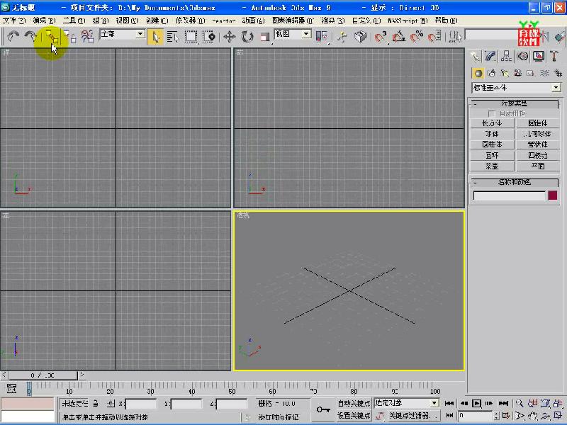Collapse the 名称和颜色 rollout header
Viewport: 567px width, 425px height.
[514, 182]
